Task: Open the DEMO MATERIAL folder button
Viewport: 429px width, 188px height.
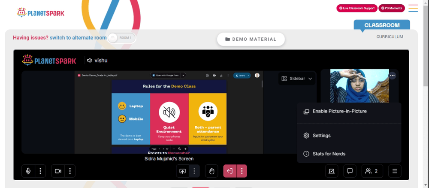Action: (x=251, y=39)
